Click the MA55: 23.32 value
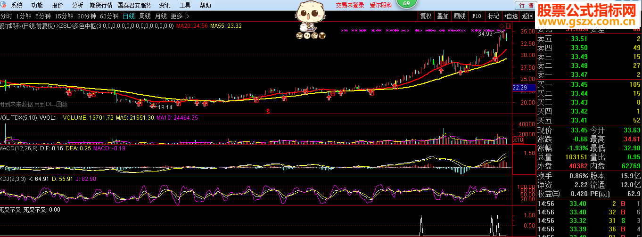This screenshot has width=642, height=237. (226, 26)
